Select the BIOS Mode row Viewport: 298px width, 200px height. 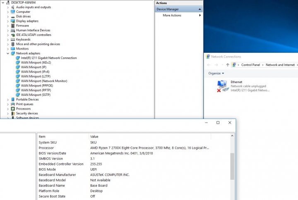click(x=124, y=169)
